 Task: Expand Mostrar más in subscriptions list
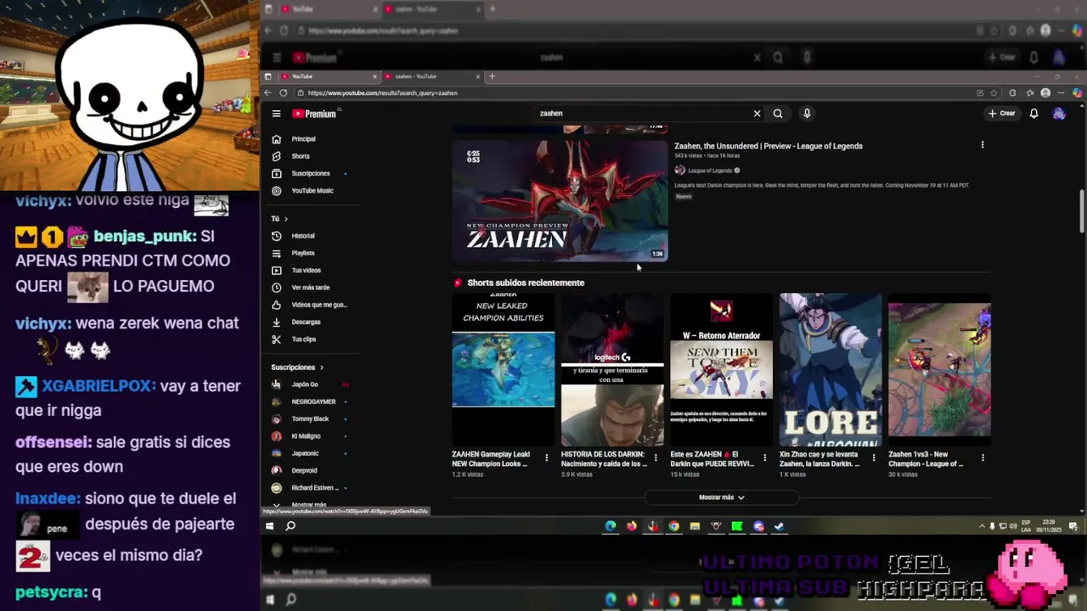pos(301,505)
